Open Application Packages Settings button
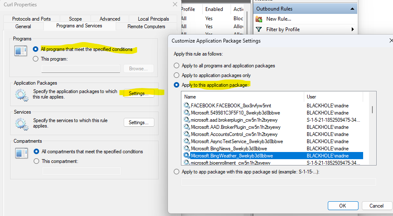The width and height of the screenshot is (393, 216). pyautogui.click(x=139, y=93)
